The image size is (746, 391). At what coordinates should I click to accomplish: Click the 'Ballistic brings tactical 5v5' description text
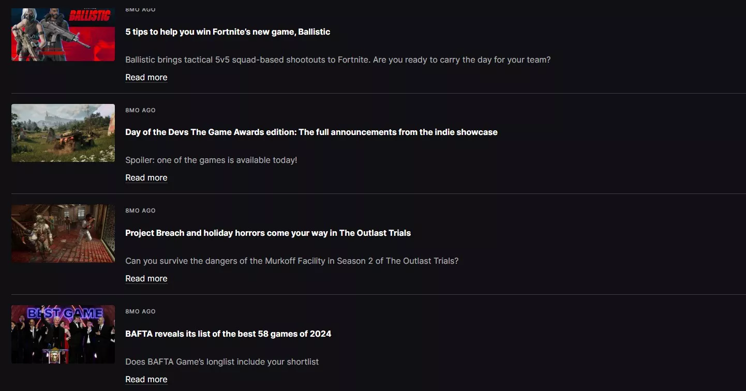coord(337,59)
